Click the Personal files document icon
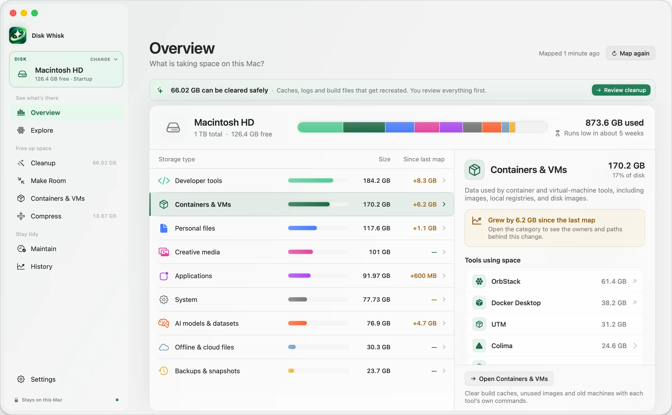This screenshot has width=672, height=415. (164, 228)
